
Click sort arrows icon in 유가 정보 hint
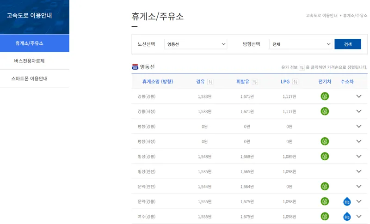pos(302,67)
